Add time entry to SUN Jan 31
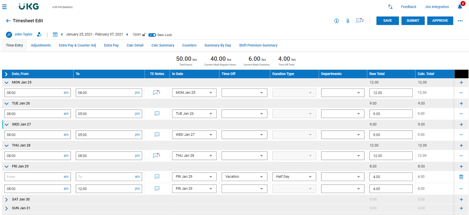Image resolution: width=469 pixels, height=215 pixels. (461, 208)
